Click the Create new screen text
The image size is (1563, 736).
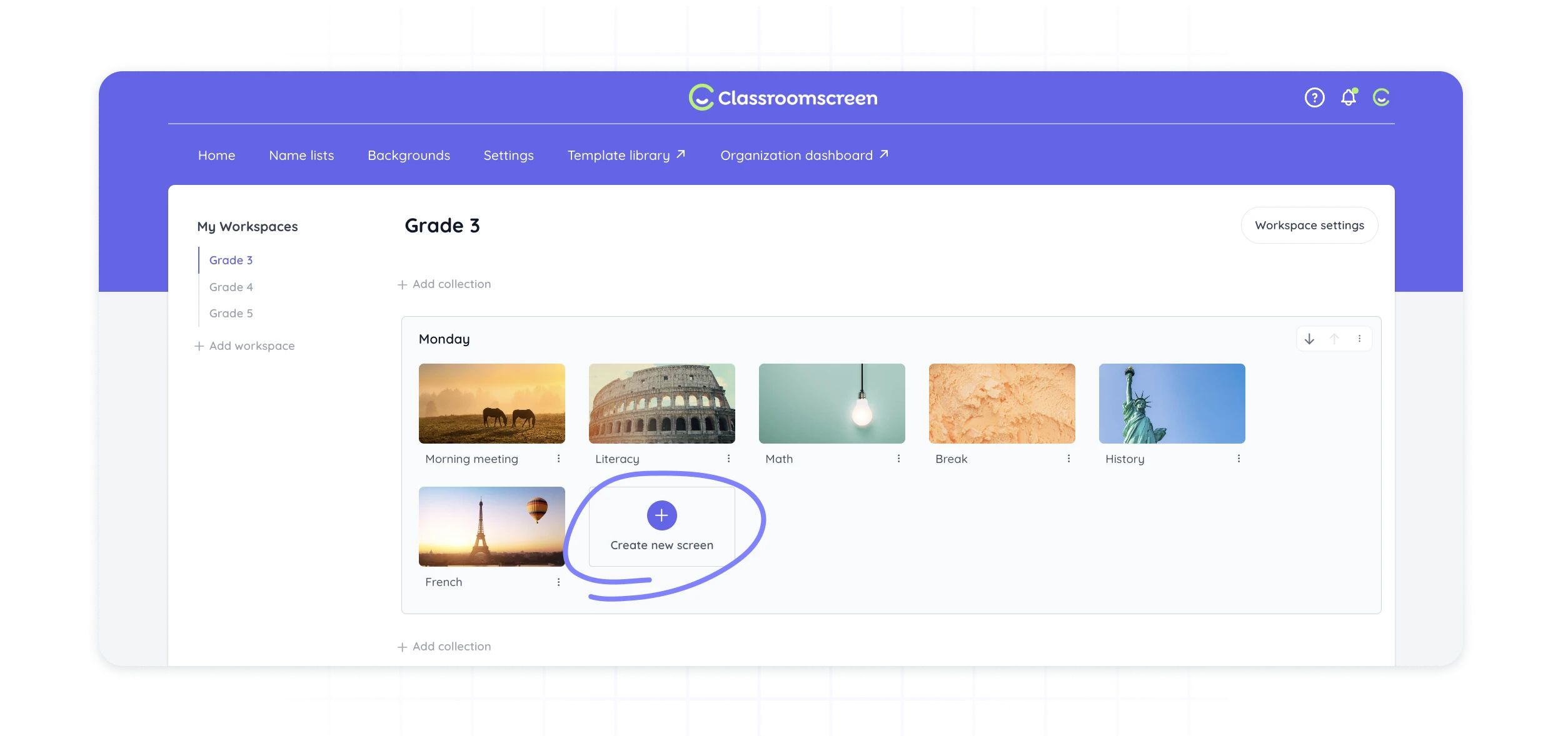[661, 545]
